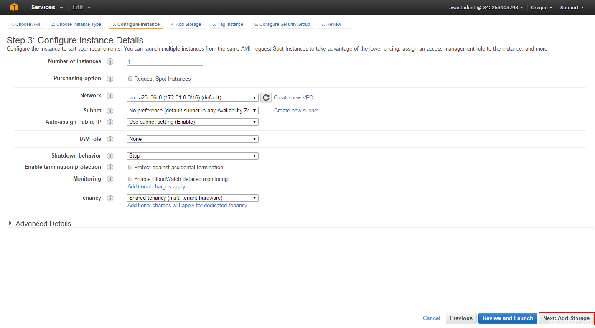
Task: Enable Request Spot Instances checkbox
Action: click(x=130, y=79)
